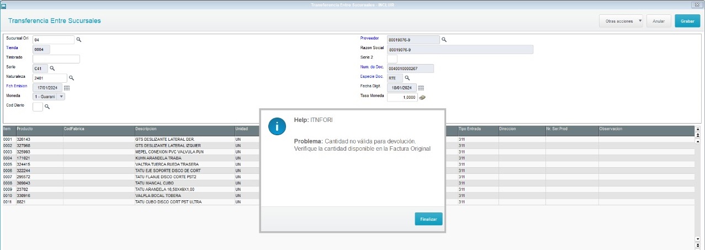Screen dimensions: 705x250
Task: Click product code 8821
Action: point(20,202)
